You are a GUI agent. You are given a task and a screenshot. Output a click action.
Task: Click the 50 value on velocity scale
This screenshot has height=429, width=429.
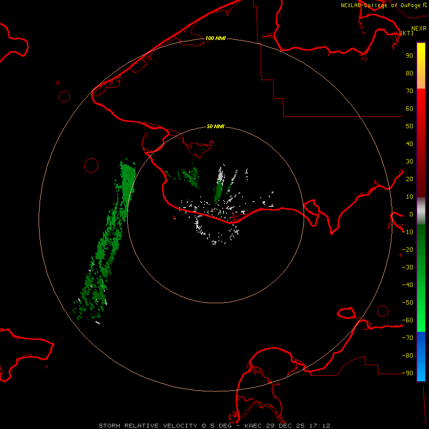(x=409, y=126)
